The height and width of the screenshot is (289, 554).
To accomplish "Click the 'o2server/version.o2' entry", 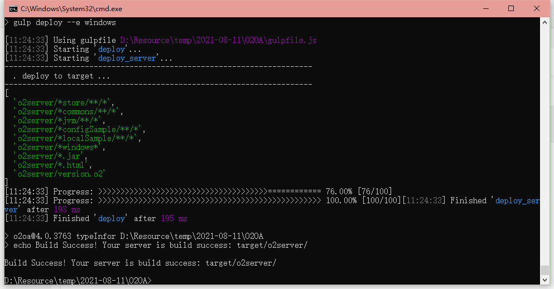I will click(x=60, y=174).
